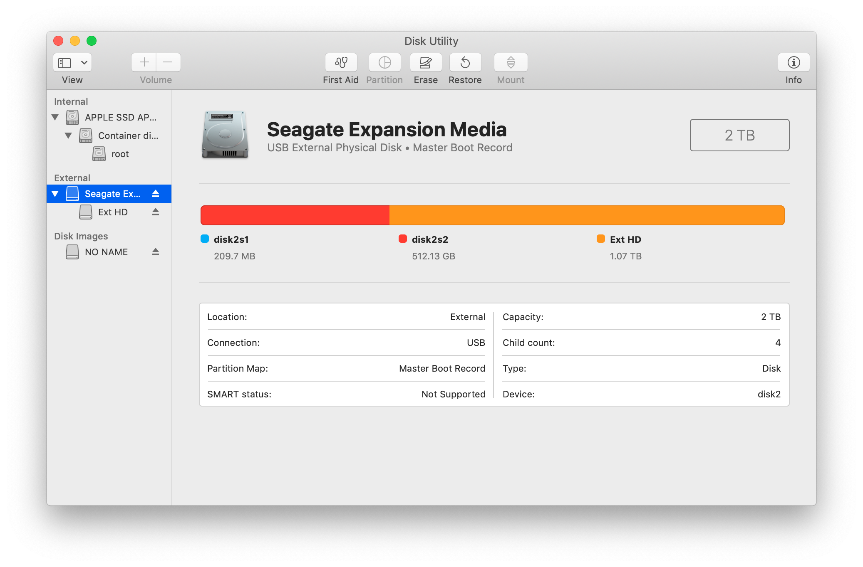
Task: Click the First Aid label
Action: (x=341, y=80)
